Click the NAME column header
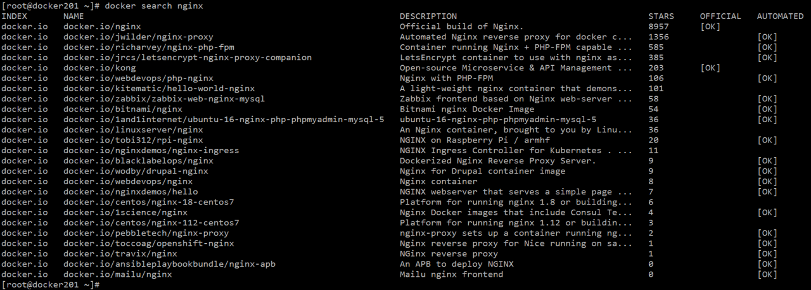The height and width of the screenshot is (290, 811). [73, 16]
